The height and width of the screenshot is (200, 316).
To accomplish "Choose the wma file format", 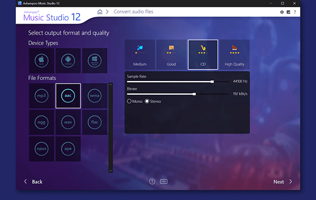I will pos(95,96).
